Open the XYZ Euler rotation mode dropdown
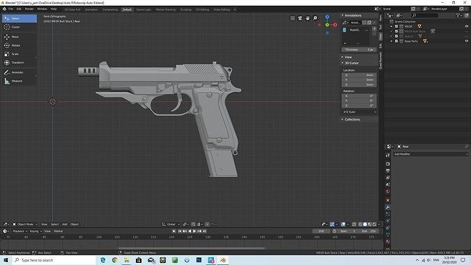The width and height of the screenshot is (471, 265). coord(360,112)
